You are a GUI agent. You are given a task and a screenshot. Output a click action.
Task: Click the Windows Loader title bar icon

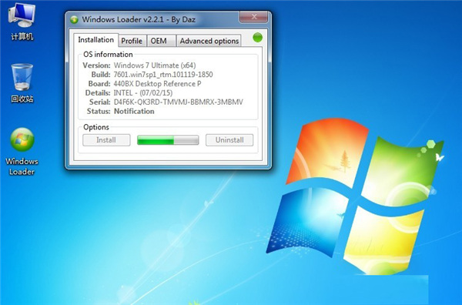74,20
